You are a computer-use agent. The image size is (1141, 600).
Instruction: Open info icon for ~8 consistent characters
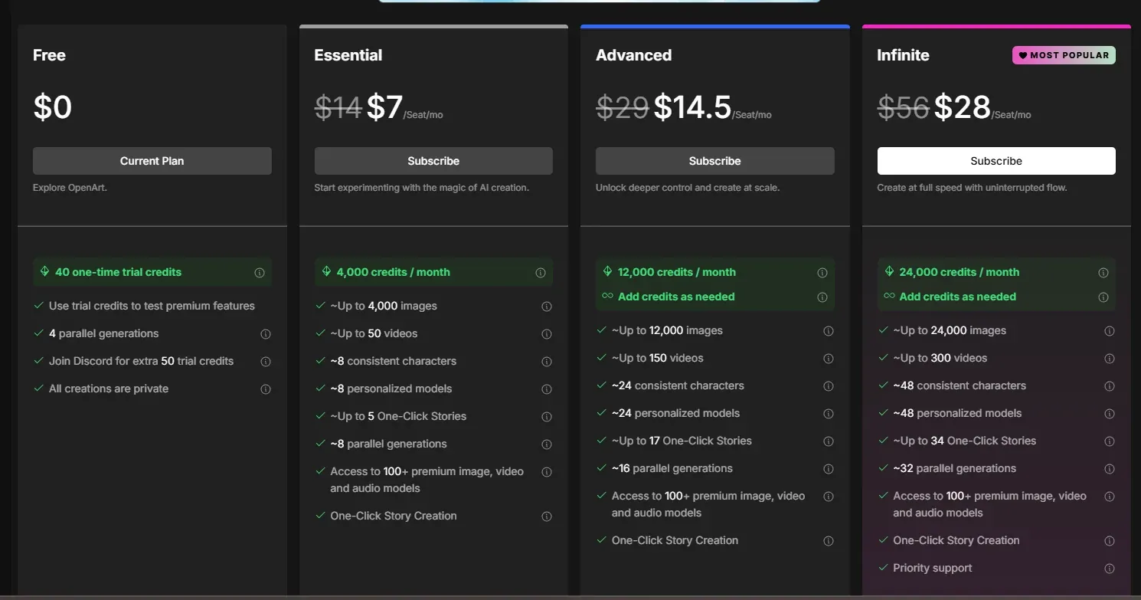[547, 361]
